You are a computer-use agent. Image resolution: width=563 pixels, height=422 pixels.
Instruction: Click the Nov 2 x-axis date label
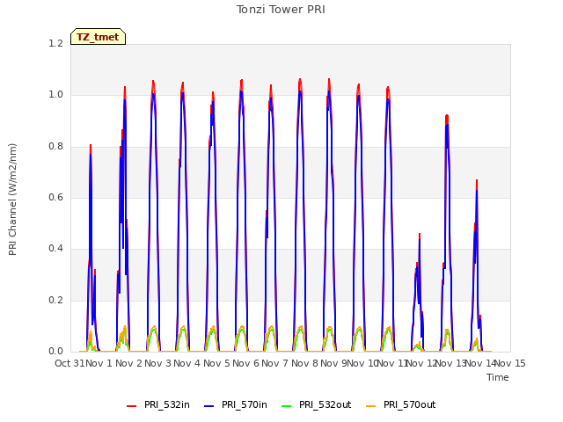tap(128, 363)
